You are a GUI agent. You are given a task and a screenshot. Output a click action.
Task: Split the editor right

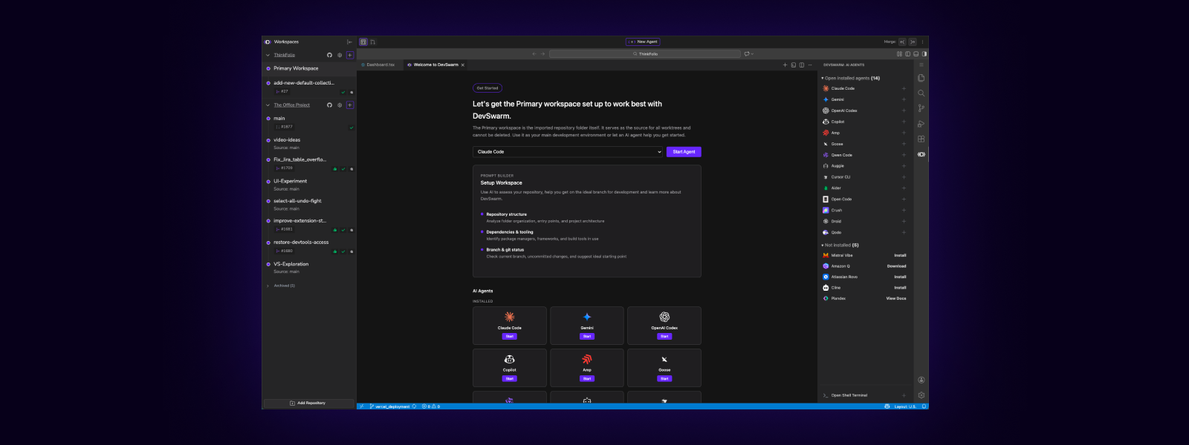tap(801, 65)
